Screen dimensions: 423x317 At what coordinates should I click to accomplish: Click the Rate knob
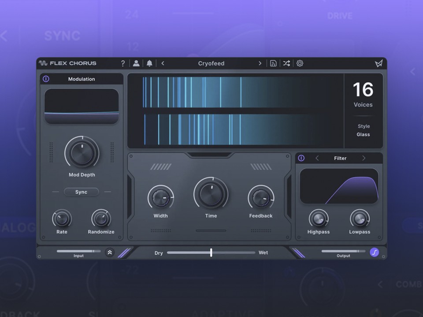pos(62,219)
